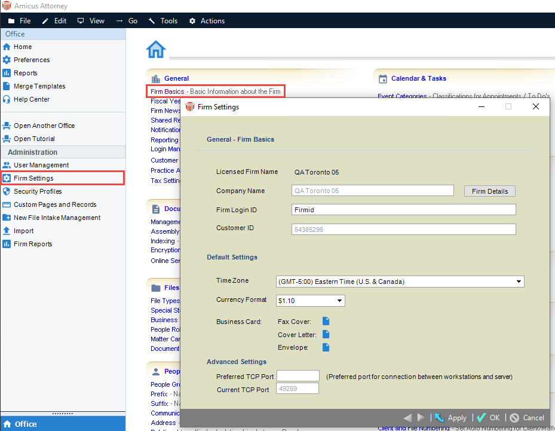Click the Security Profiles shield icon
The height and width of the screenshot is (431, 555).
7,191
